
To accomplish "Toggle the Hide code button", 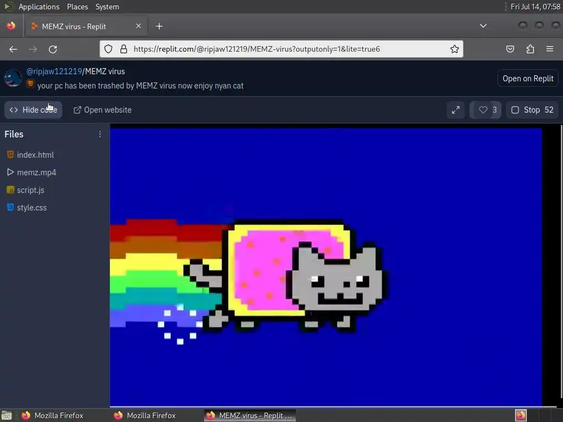I will tap(33, 110).
